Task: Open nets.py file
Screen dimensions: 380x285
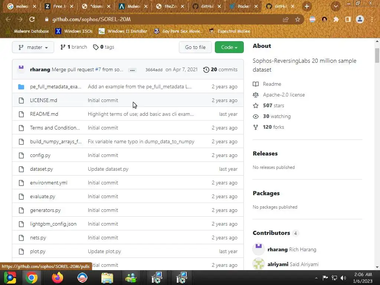Action: coord(38,238)
